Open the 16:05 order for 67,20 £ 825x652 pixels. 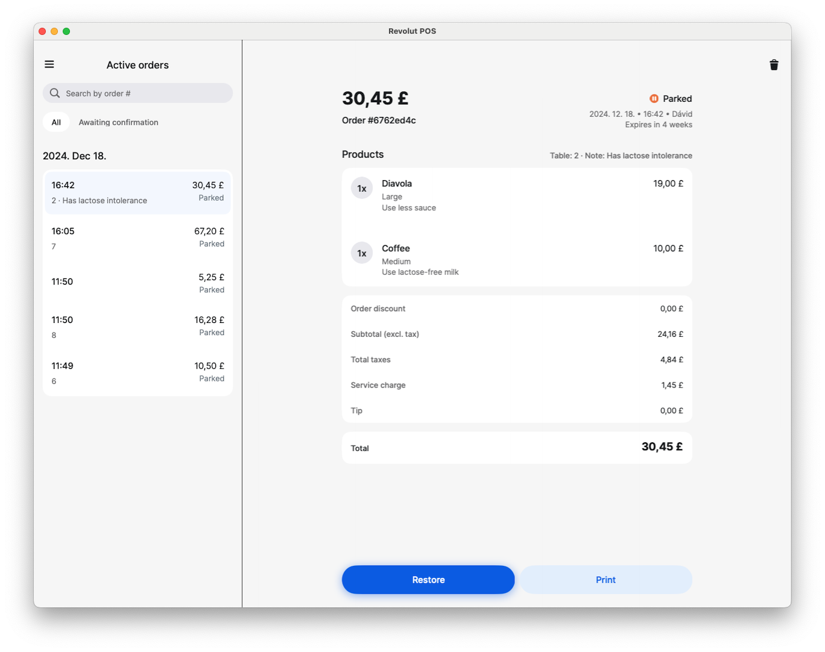coord(137,238)
